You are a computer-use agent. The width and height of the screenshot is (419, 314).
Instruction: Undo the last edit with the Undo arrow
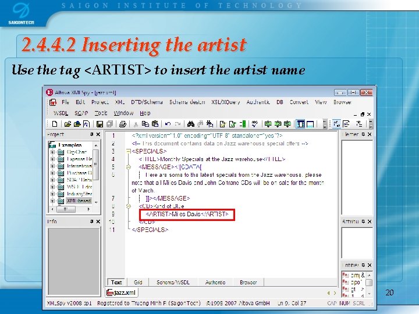click(168, 124)
